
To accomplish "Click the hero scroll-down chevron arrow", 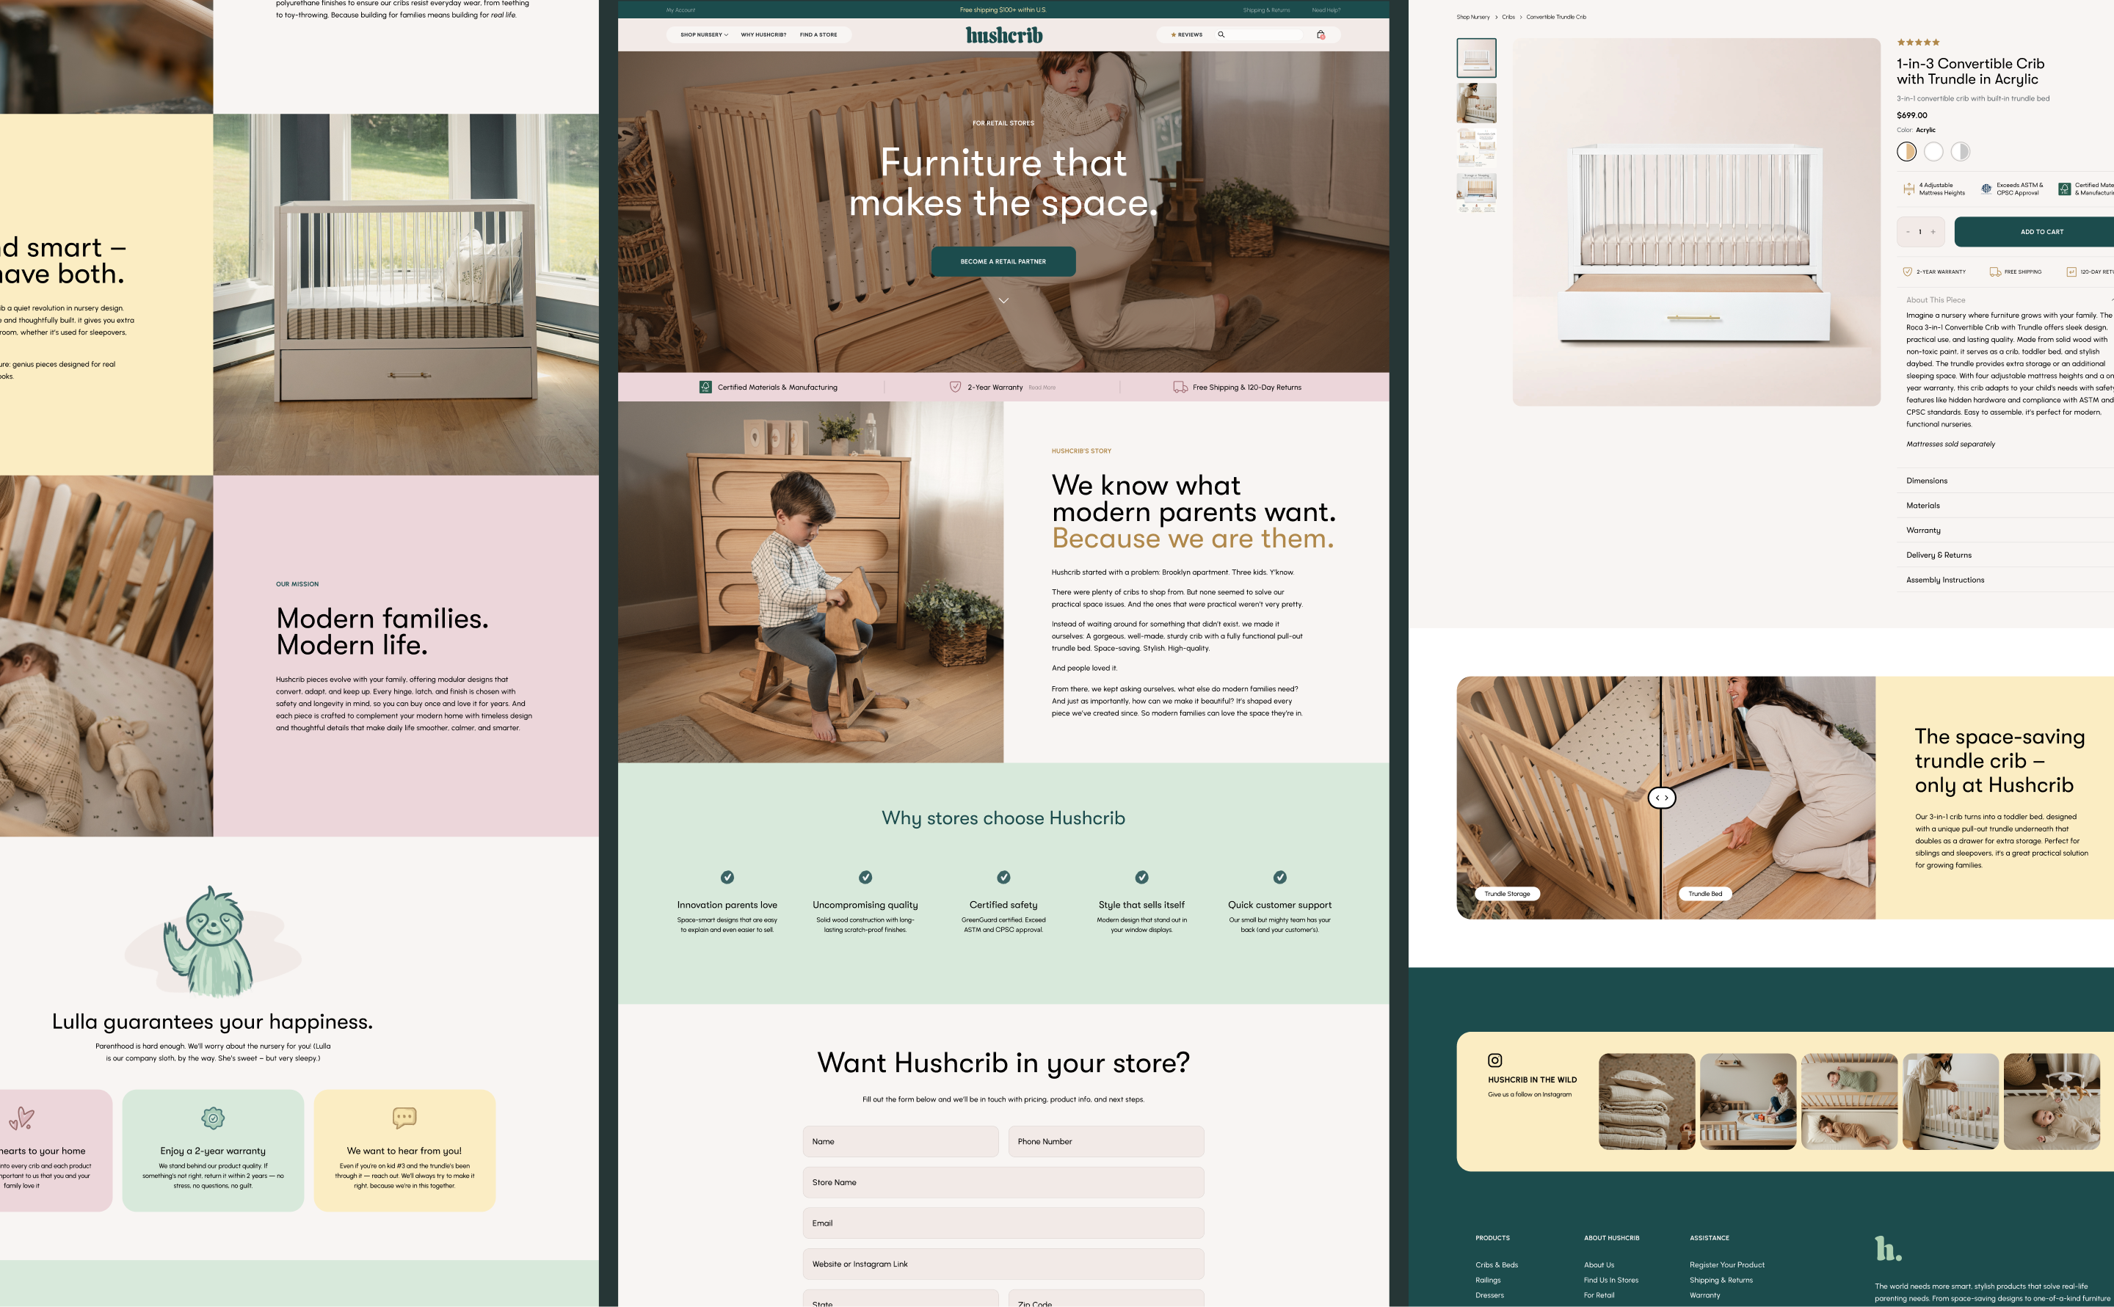I will (x=1003, y=301).
